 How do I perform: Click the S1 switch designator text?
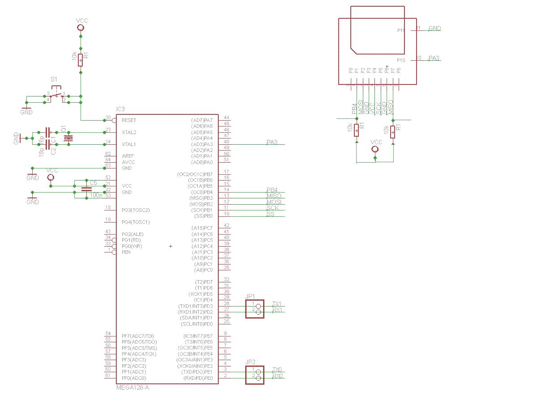point(54,79)
